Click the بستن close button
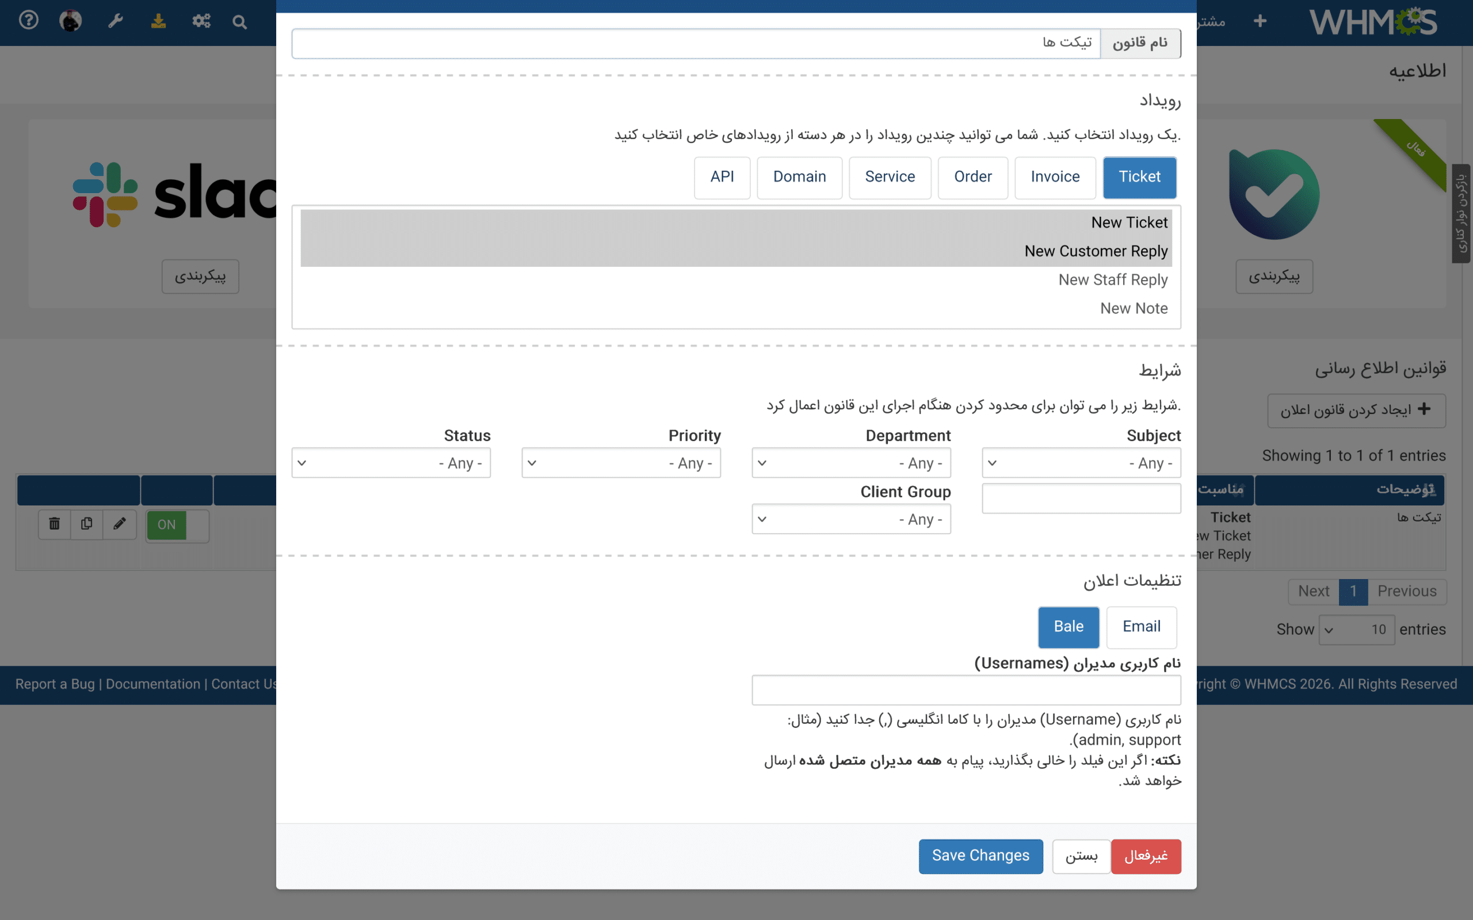 tap(1081, 856)
